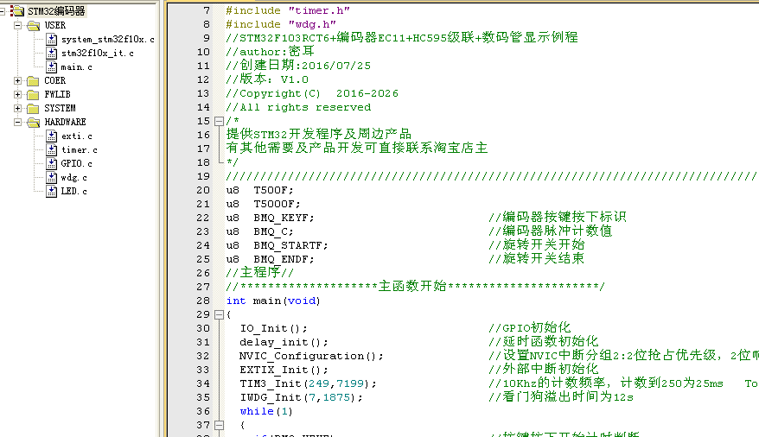Collapse main function fold at line 29
Screen dimensions: 759x437
tap(219, 314)
